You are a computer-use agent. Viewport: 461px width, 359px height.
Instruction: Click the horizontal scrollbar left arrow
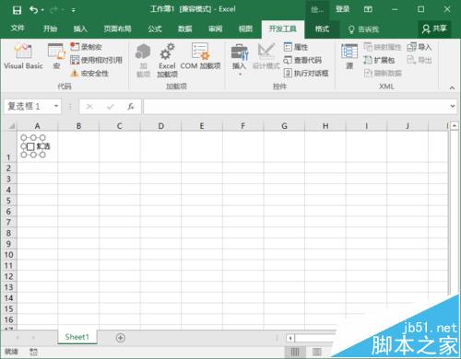[290, 338]
